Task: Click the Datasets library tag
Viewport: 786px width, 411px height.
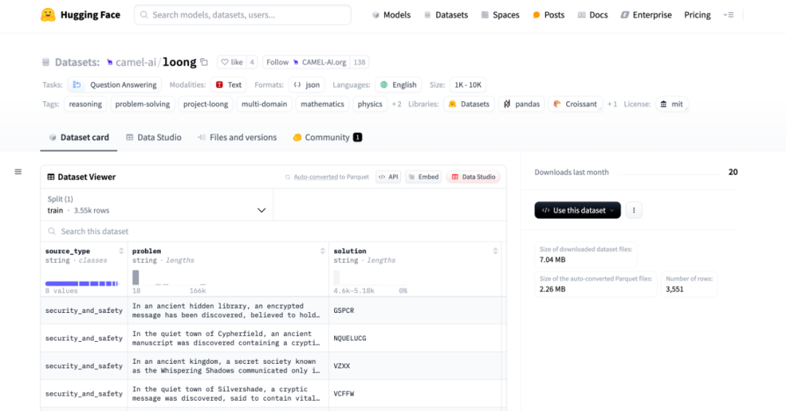Action: tap(469, 104)
